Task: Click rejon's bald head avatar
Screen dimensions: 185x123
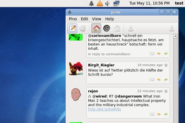Action: point(76,94)
